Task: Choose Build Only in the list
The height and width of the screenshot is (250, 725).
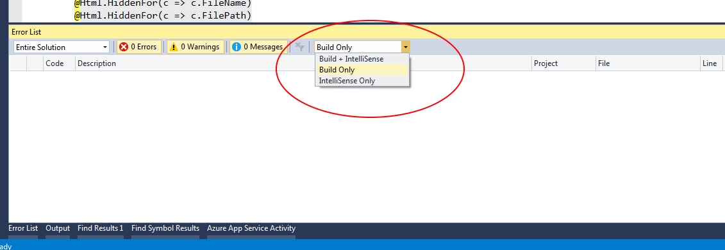Action: click(362, 70)
